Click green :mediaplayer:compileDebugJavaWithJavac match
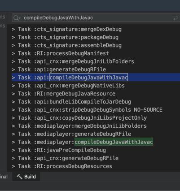The width and height of the screenshot is (180, 191). [x=114, y=142]
